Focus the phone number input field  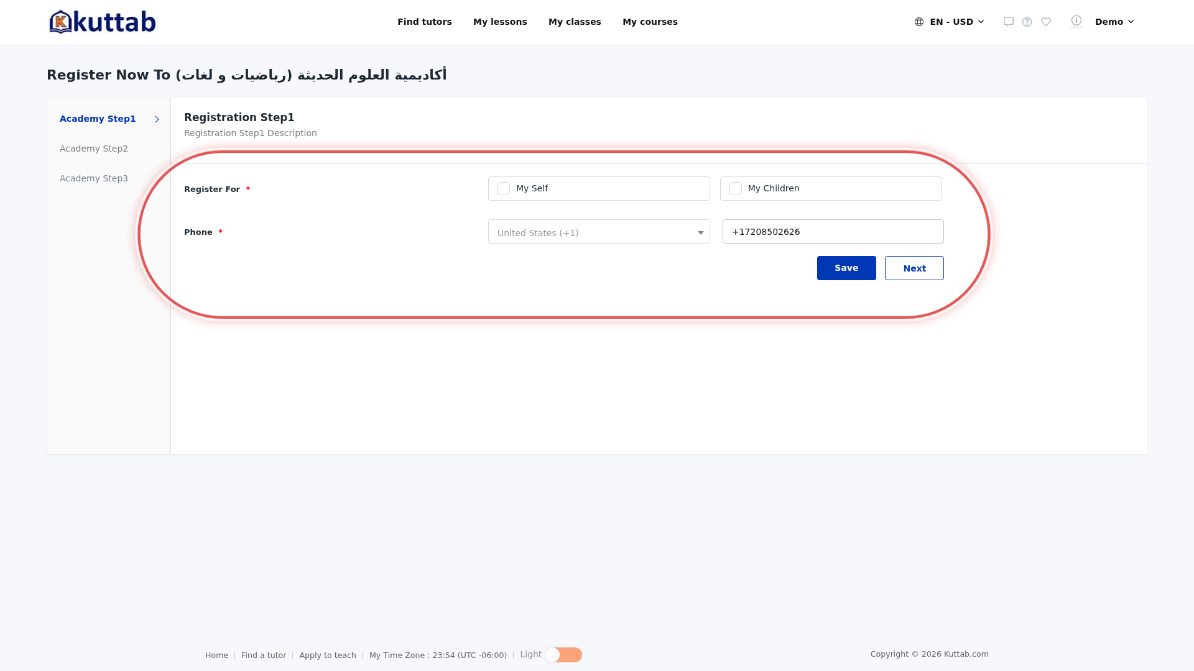833,232
